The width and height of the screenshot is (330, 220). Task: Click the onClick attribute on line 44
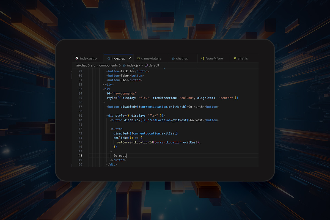[120, 138]
